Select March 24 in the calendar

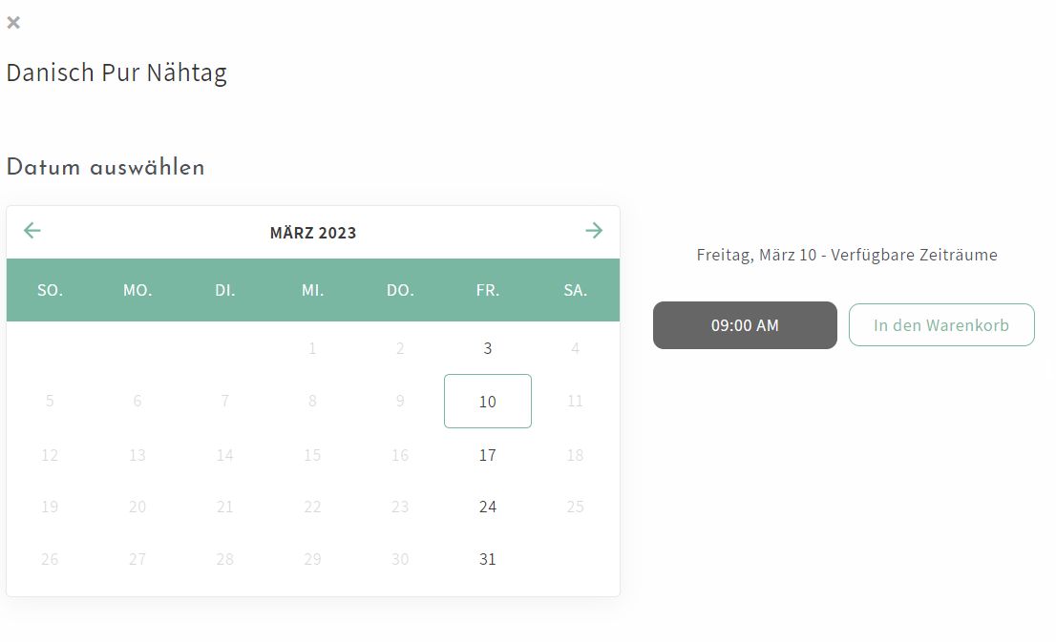click(x=488, y=507)
